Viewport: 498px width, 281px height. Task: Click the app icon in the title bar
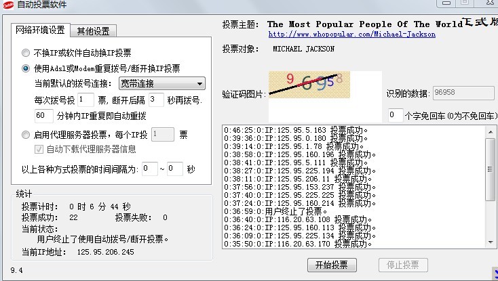tap(7, 4)
